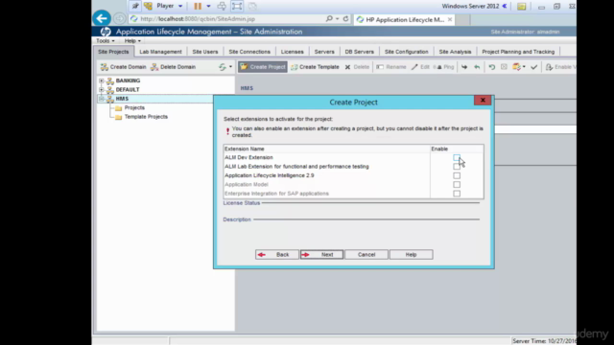The image size is (614, 345).
Task: Click the checkmark activate icon
Action: 533,67
